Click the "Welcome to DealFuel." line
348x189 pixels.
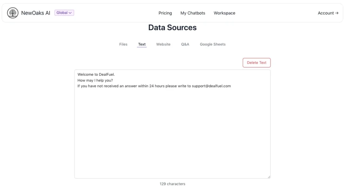[96, 74]
